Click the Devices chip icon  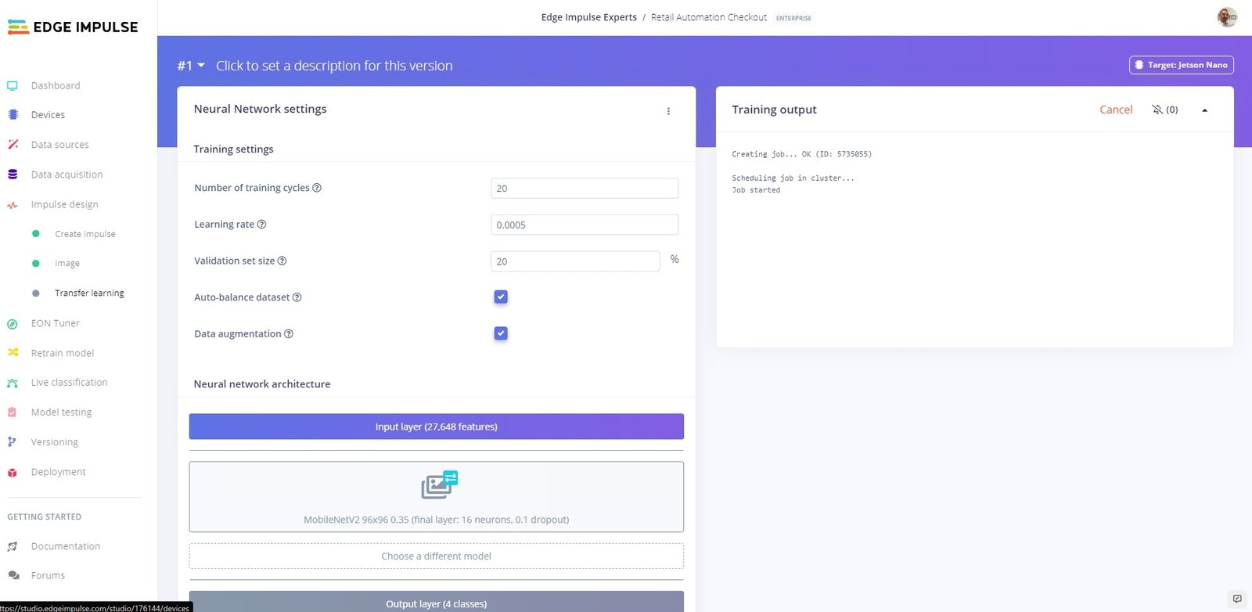[x=13, y=115]
